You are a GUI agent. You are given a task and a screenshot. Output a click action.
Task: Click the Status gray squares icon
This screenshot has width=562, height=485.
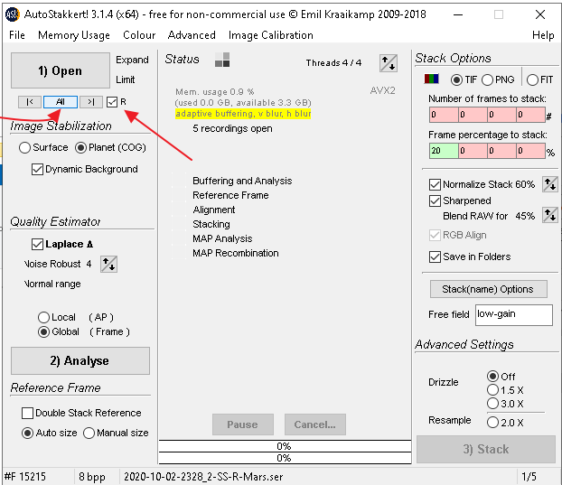click(222, 60)
